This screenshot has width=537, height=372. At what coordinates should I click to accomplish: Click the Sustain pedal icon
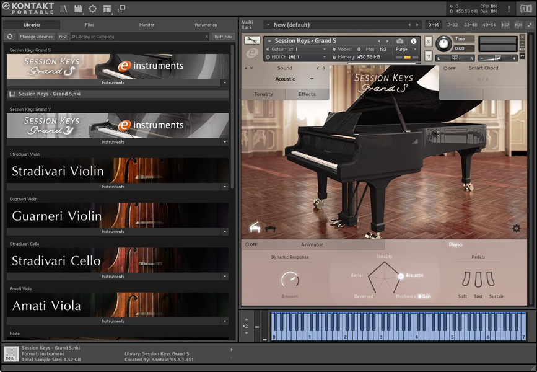tap(491, 279)
